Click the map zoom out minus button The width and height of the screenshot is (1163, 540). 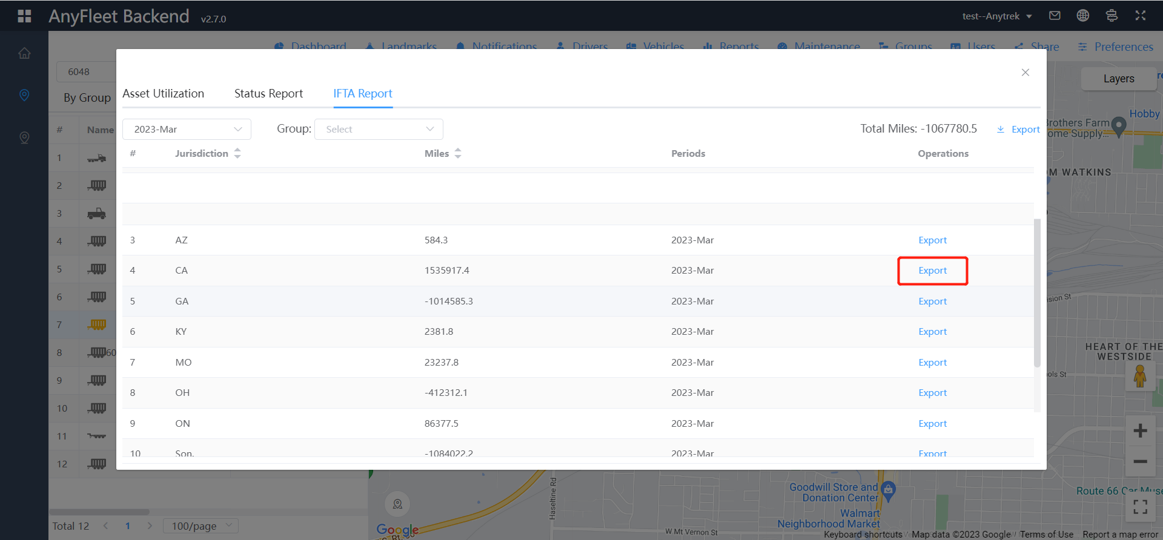tap(1140, 461)
